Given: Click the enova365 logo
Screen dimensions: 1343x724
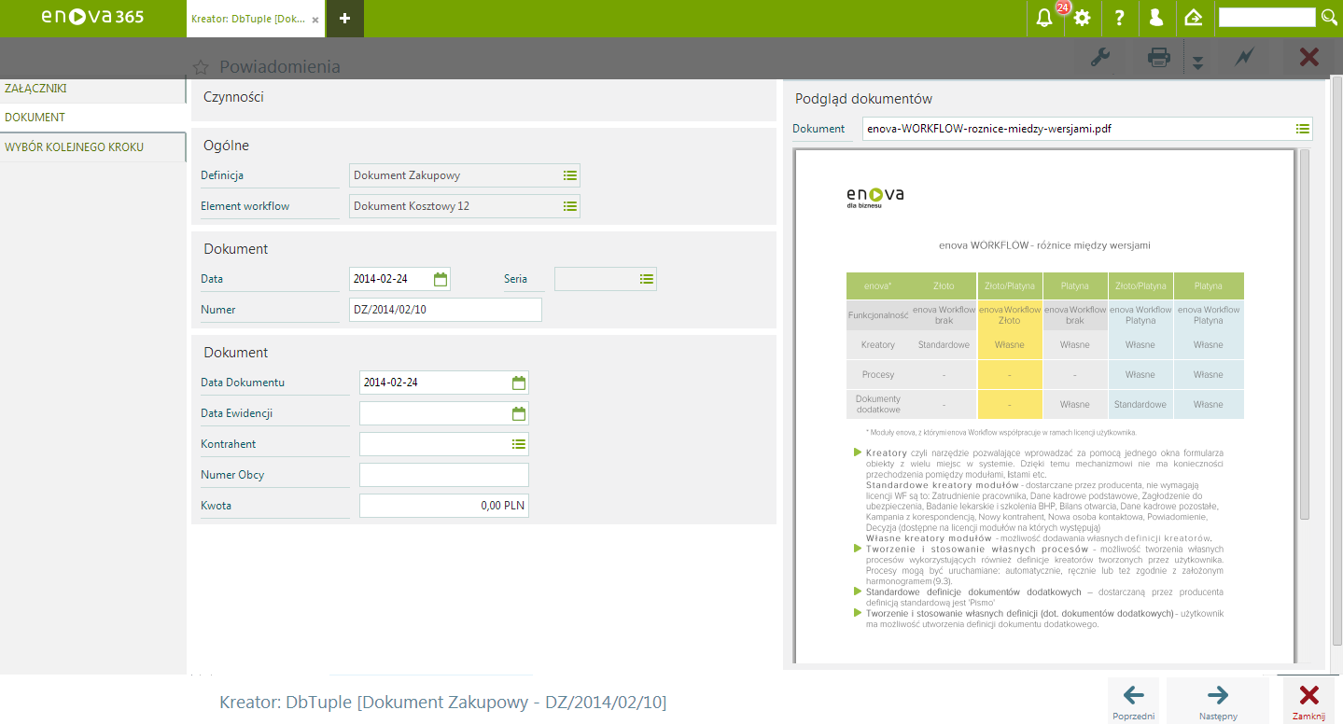Looking at the screenshot, I should point(92,17).
